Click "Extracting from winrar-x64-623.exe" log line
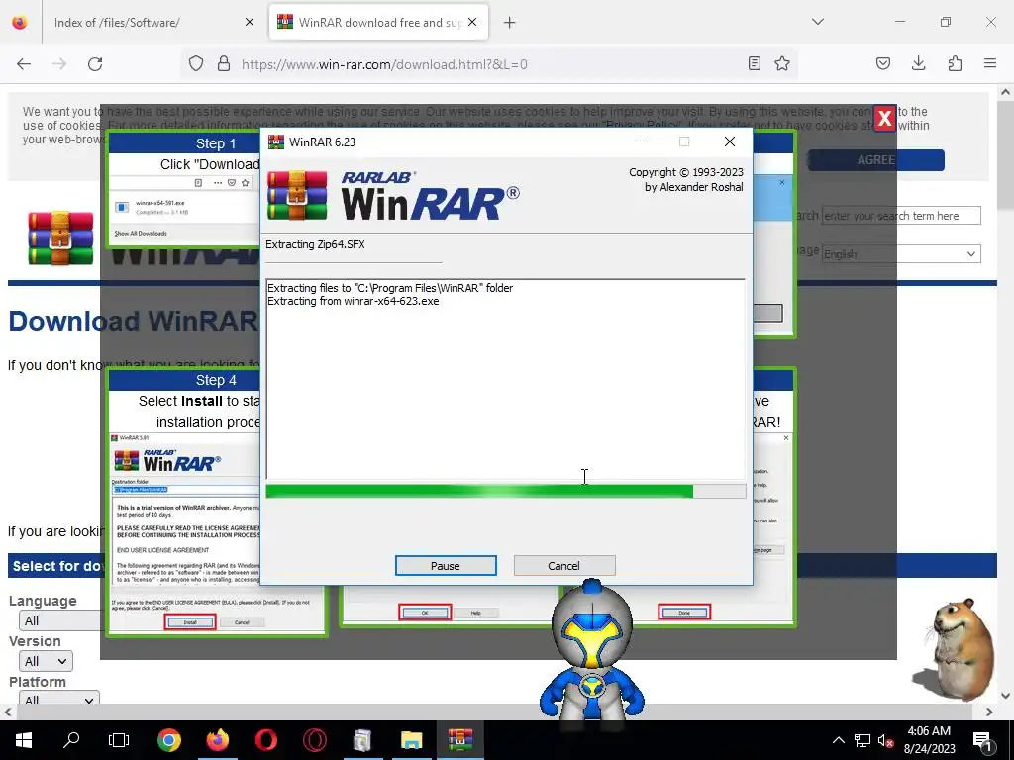The width and height of the screenshot is (1014, 760). point(354,301)
